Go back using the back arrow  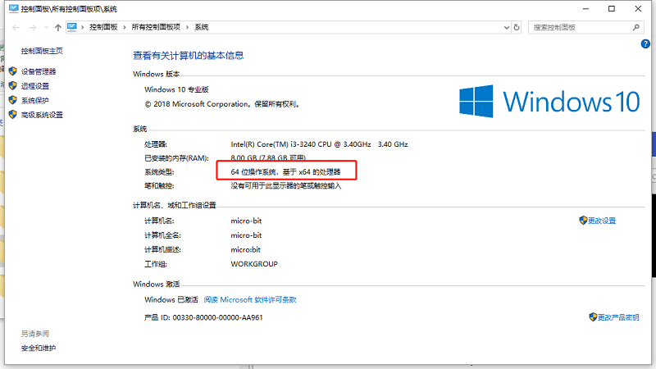[x=16, y=28]
